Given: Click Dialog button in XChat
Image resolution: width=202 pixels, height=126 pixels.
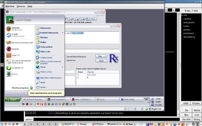Looking at the screenshot, I should coord(197,119).
